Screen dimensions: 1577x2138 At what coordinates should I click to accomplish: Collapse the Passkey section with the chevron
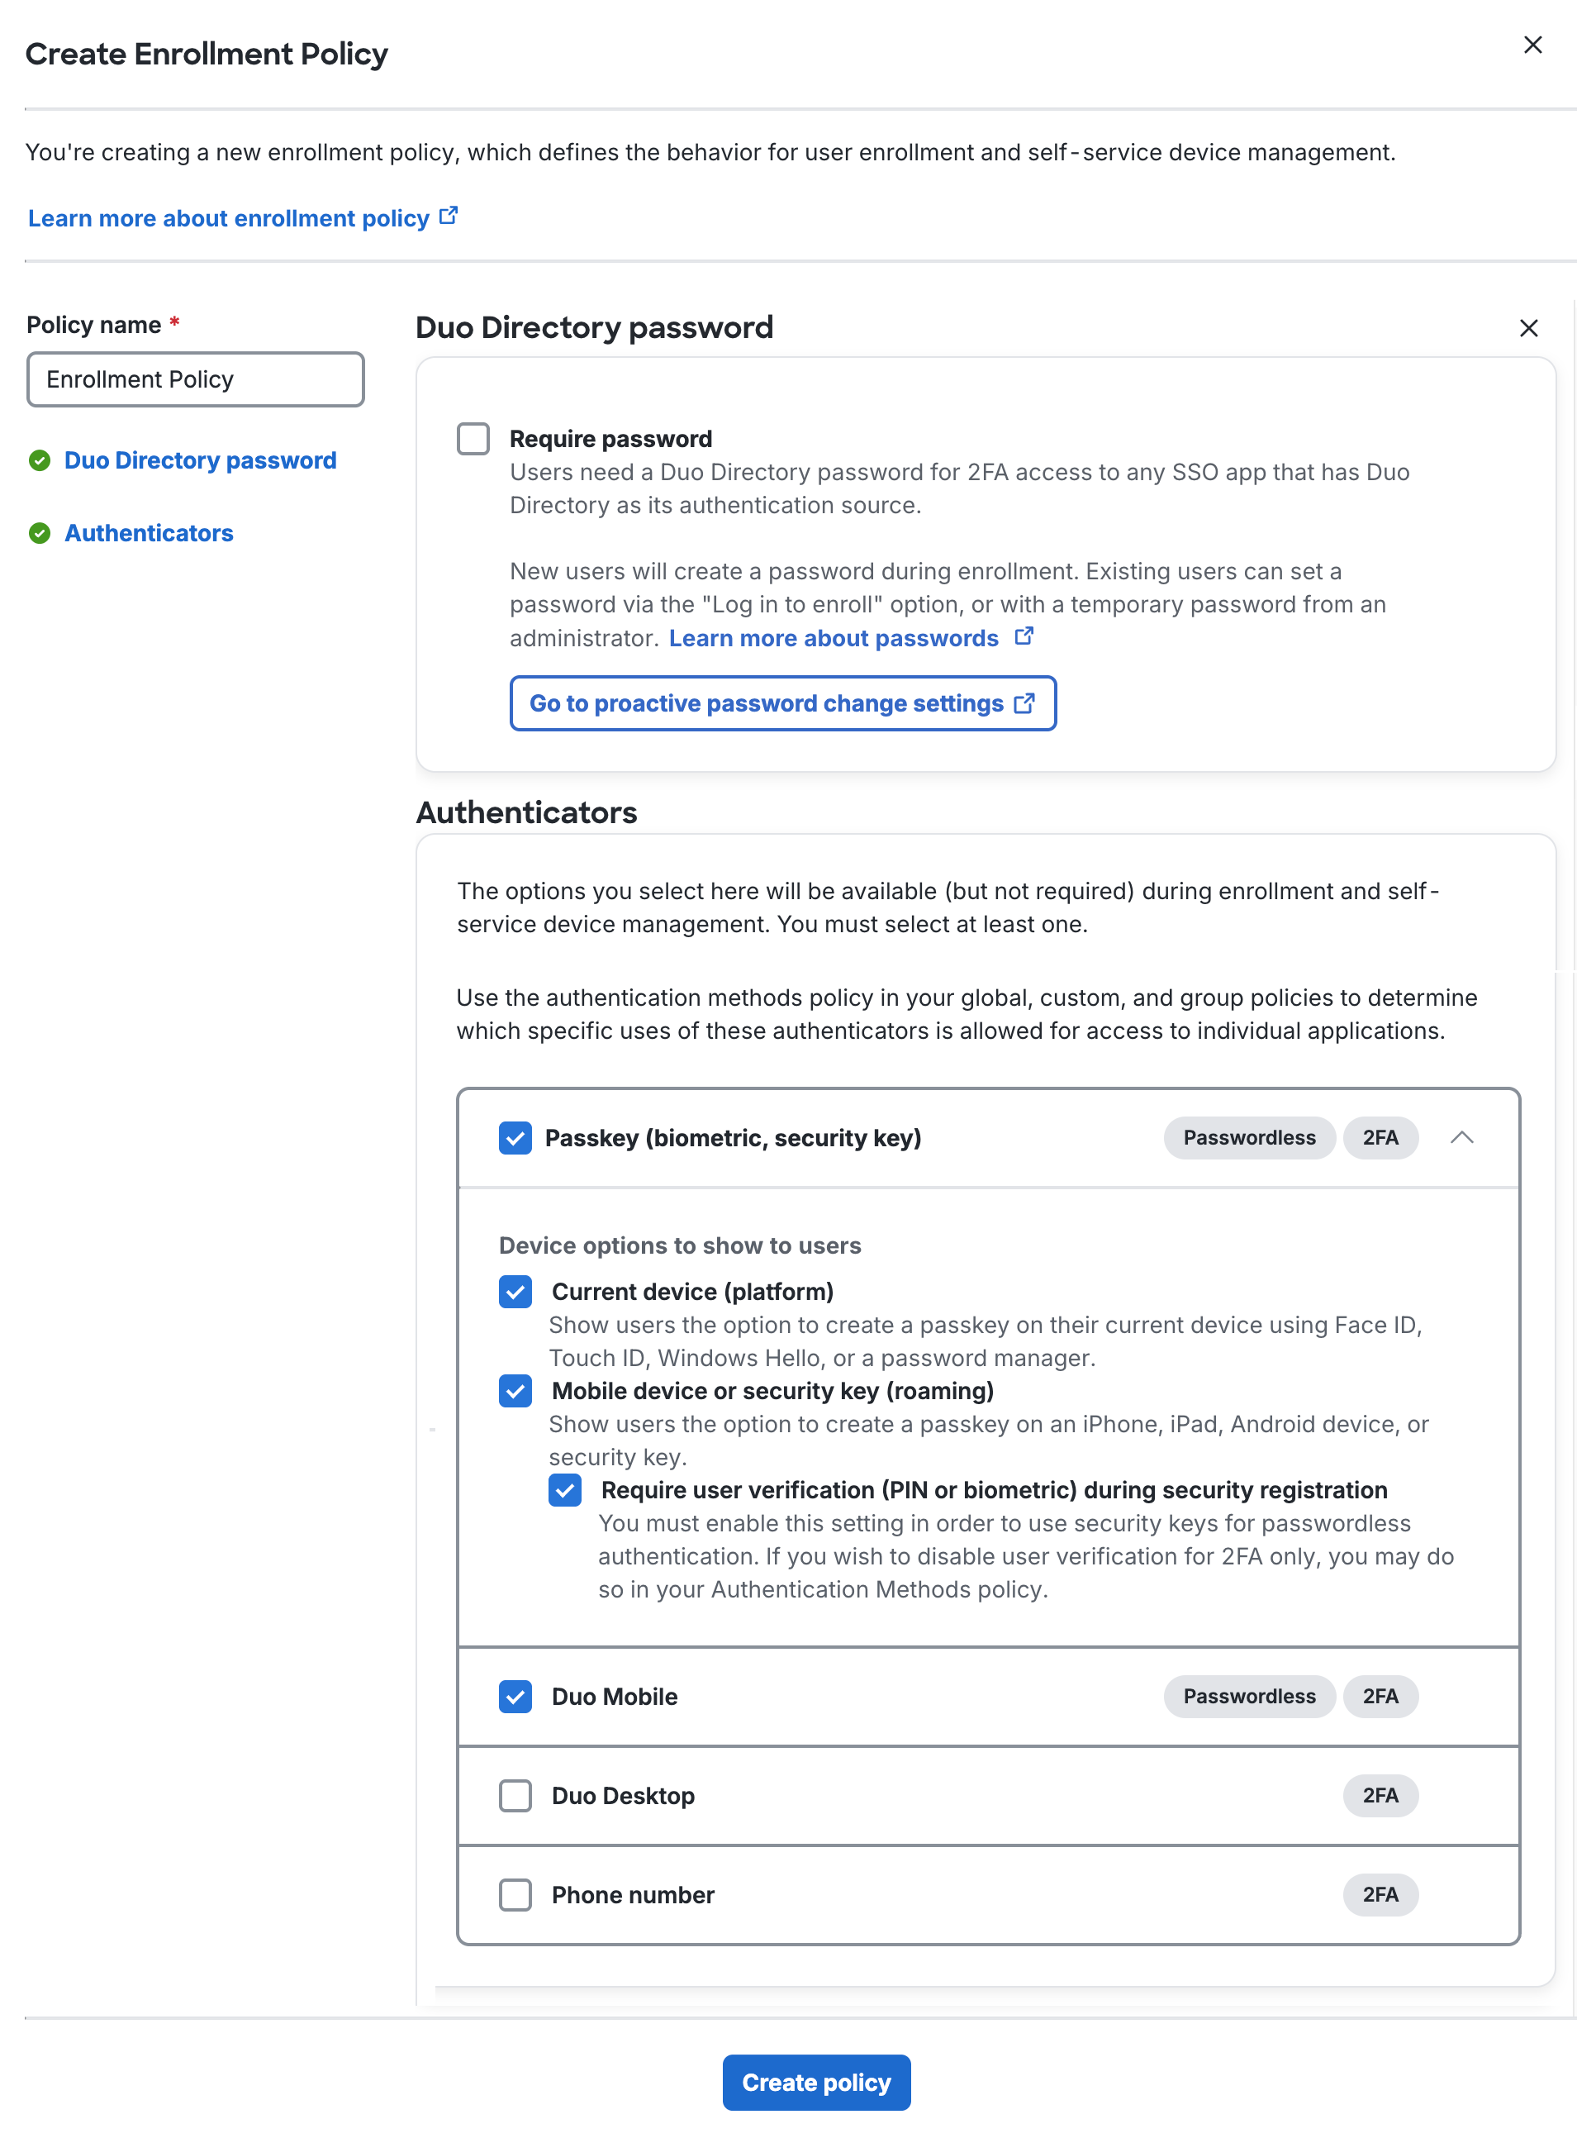1461,1138
